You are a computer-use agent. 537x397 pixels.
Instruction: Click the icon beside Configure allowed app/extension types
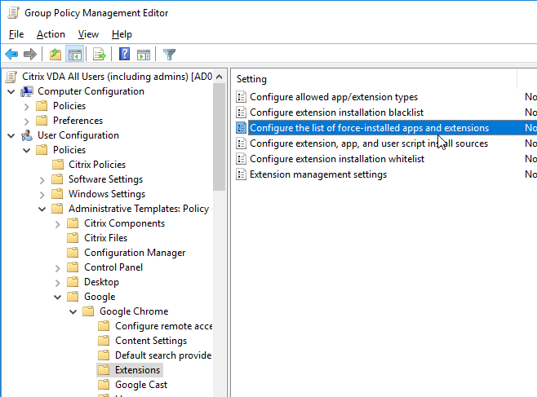point(241,97)
